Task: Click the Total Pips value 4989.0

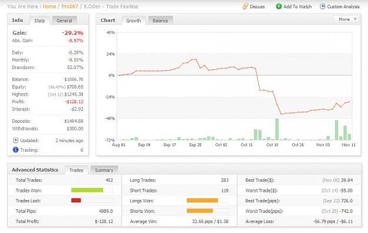Action: [106, 211]
